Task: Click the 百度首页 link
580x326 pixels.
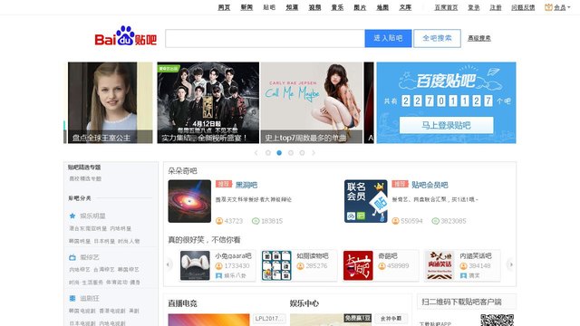Action: (446, 7)
